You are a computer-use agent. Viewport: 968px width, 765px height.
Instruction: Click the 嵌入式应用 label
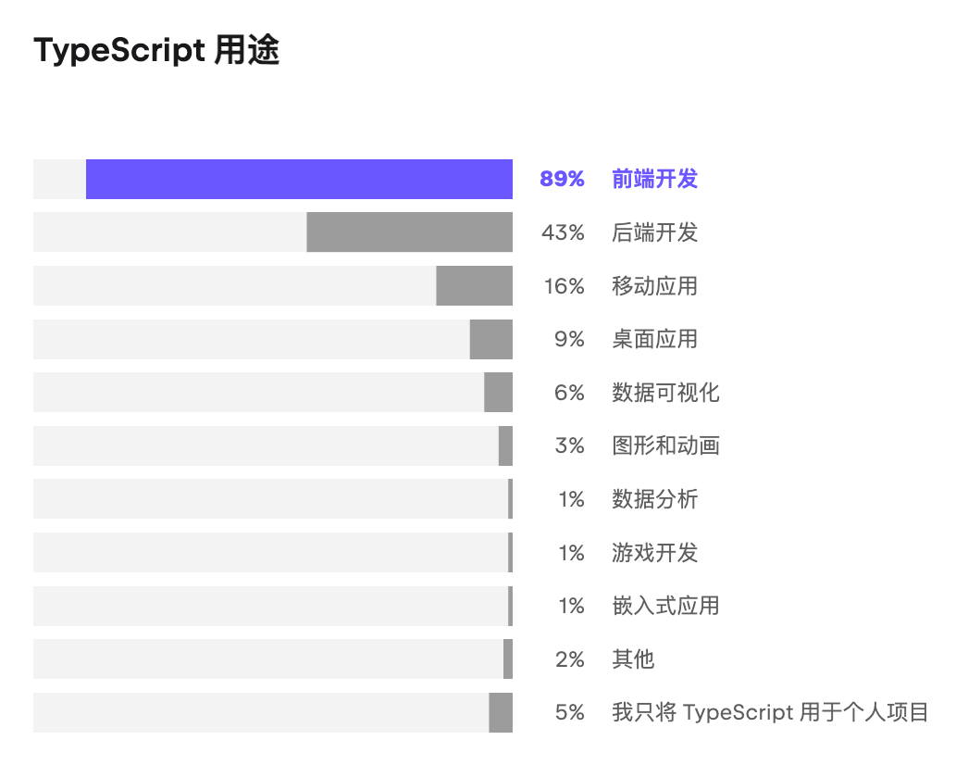click(x=665, y=606)
